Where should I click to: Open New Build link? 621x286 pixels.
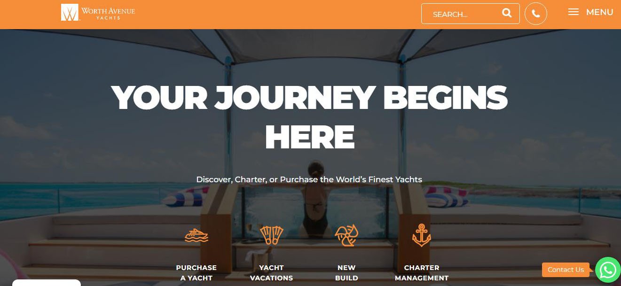click(x=346, y=273)
